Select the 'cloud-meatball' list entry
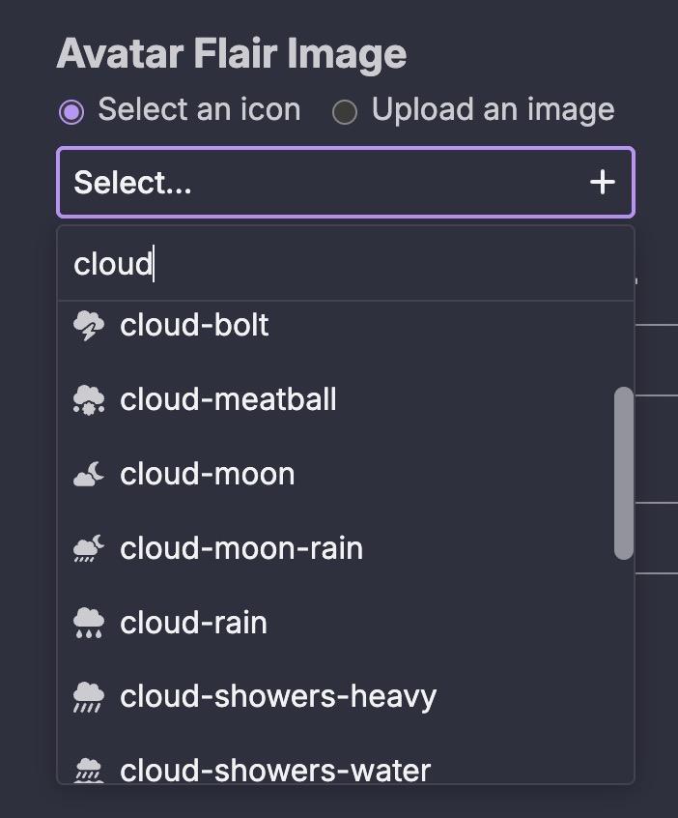This screenshot has width=678, height=818. 228,399
